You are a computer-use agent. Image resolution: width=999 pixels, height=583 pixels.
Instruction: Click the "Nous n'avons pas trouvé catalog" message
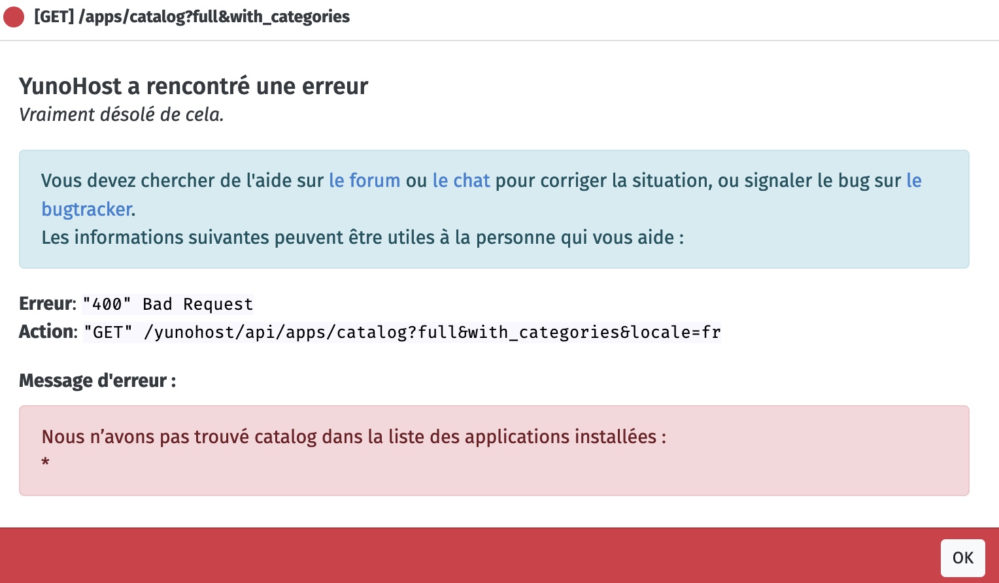[354, 437]
